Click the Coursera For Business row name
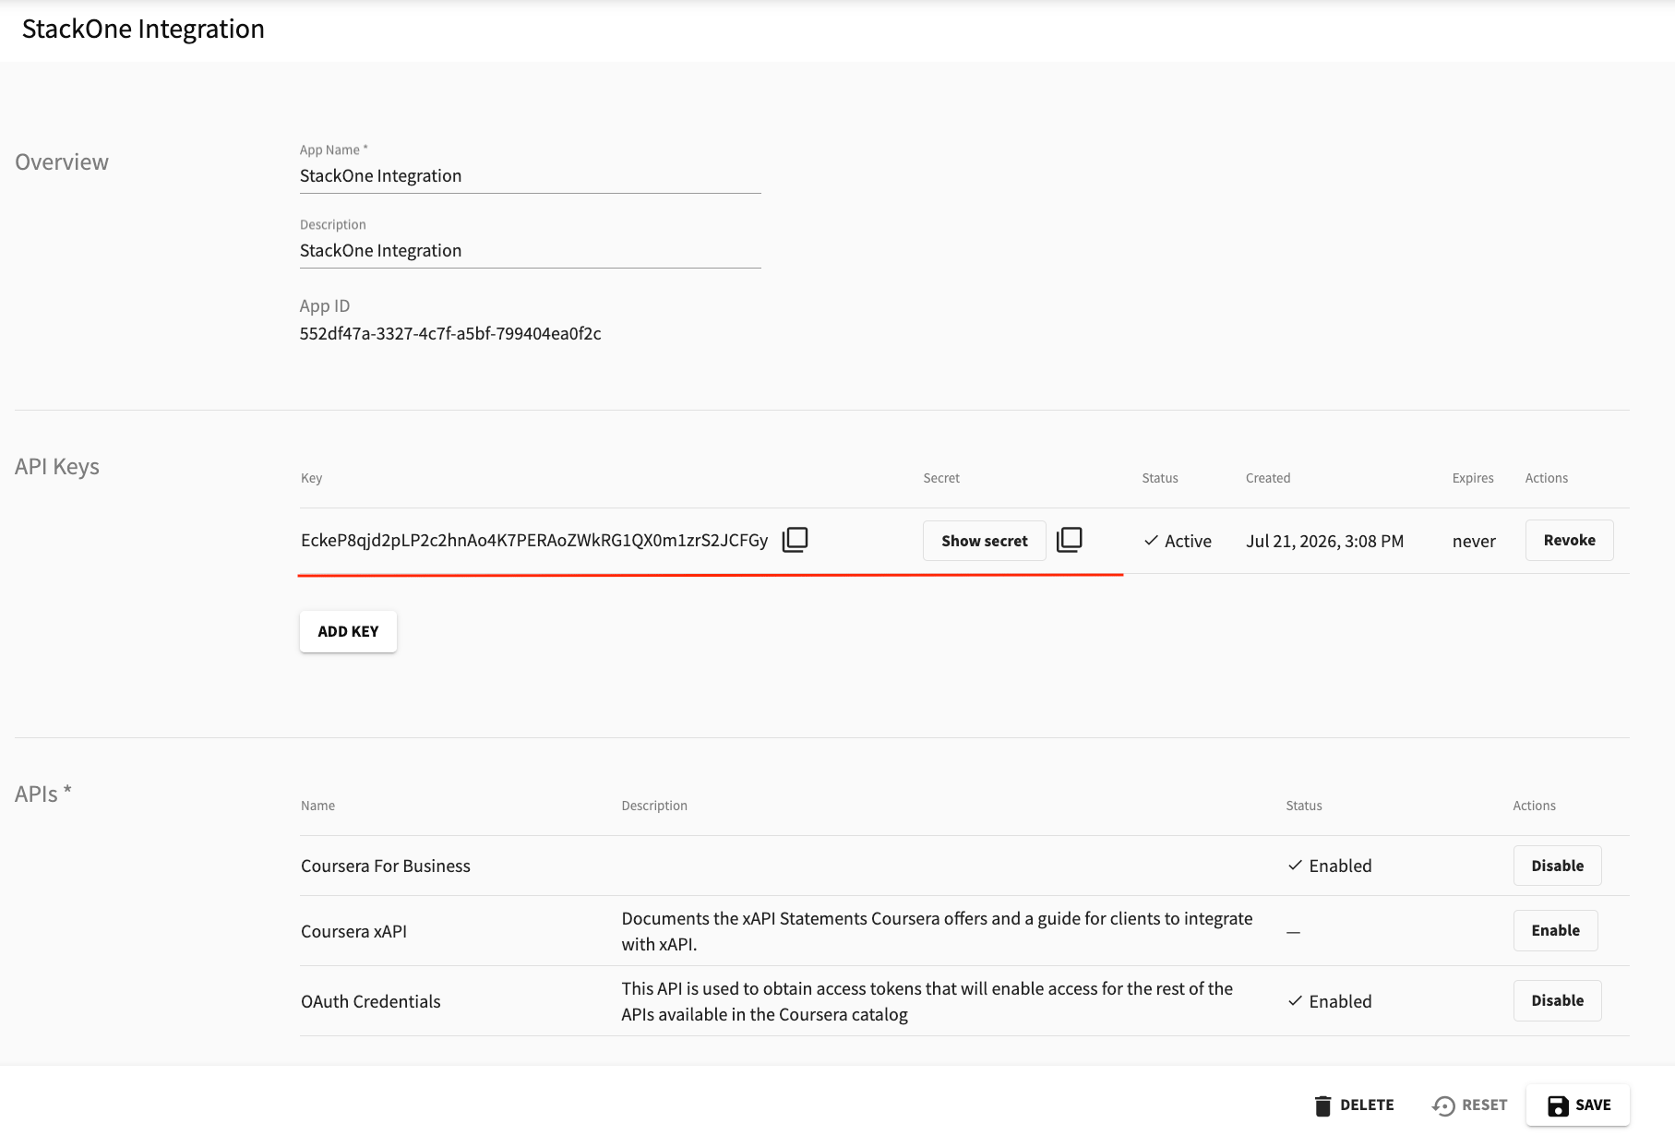This screenshot has height=1135, width=1675. click(x=386, y=866)
